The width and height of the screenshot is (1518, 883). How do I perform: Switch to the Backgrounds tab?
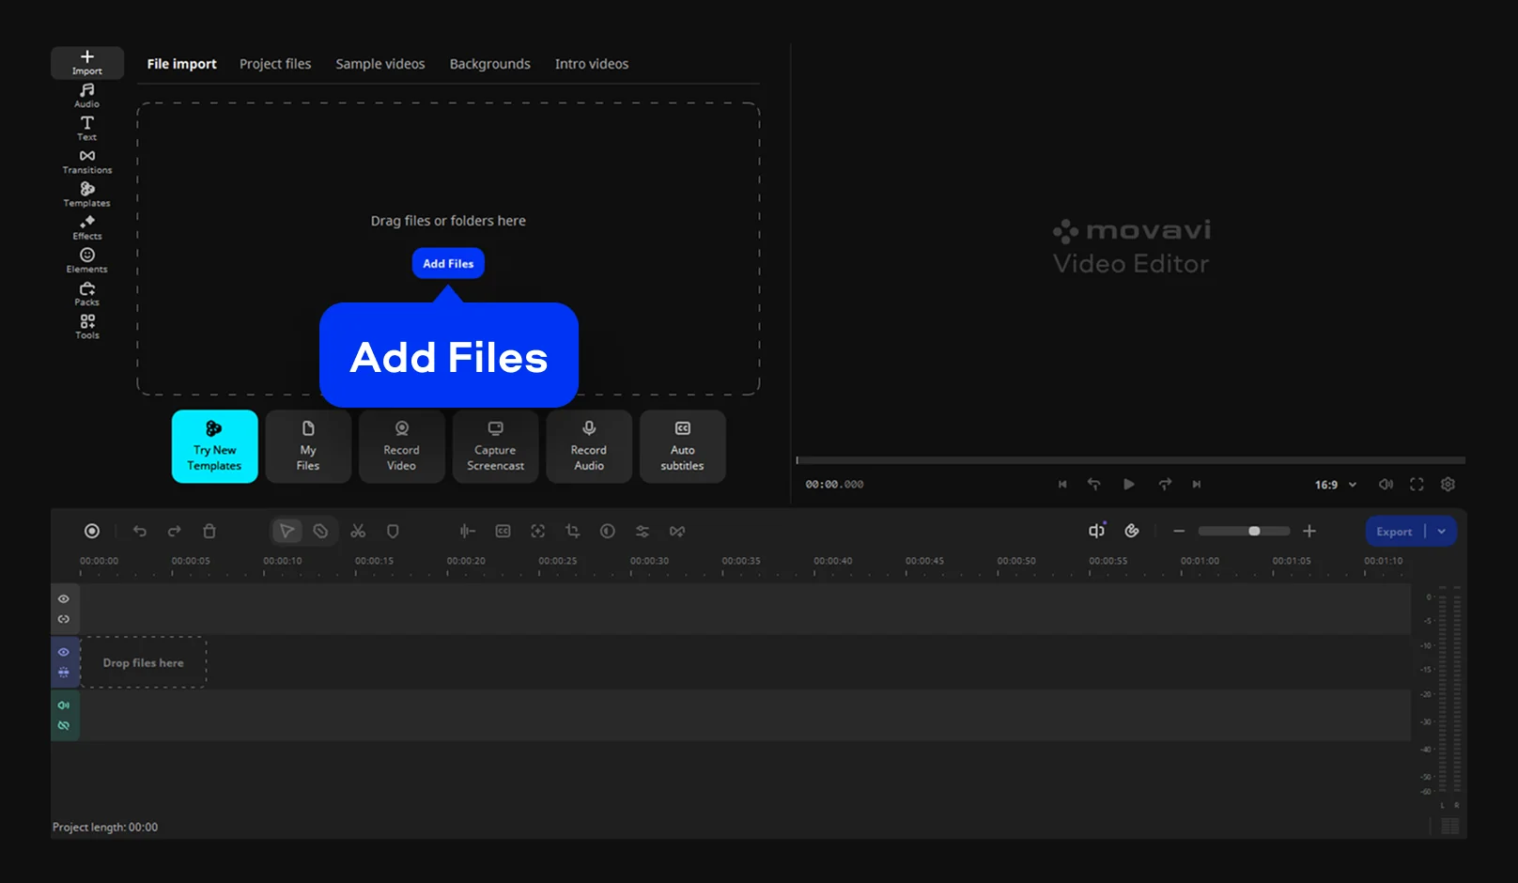tap(490, 64)
